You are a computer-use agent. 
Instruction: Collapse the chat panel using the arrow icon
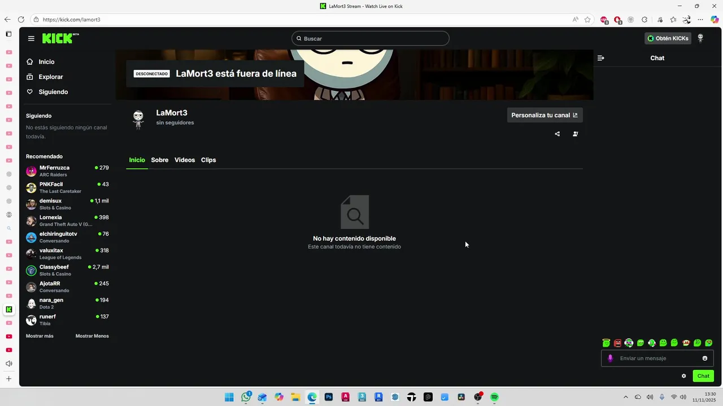(600, 58)
